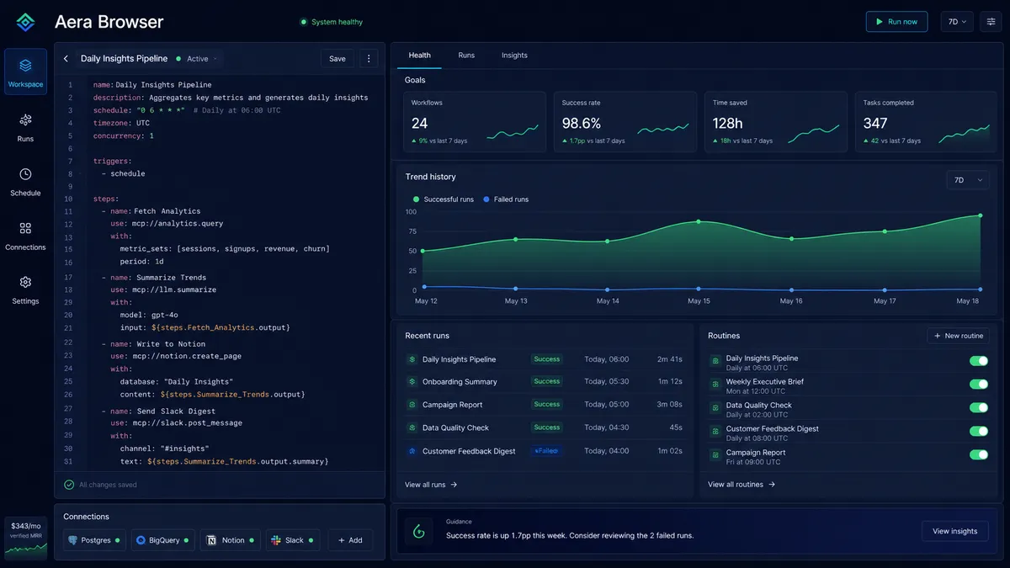The height and width of the screenshot is (568, 1010).
Task: Open the 7D range dropdown in top bar
Action: [x=957, y=22]
